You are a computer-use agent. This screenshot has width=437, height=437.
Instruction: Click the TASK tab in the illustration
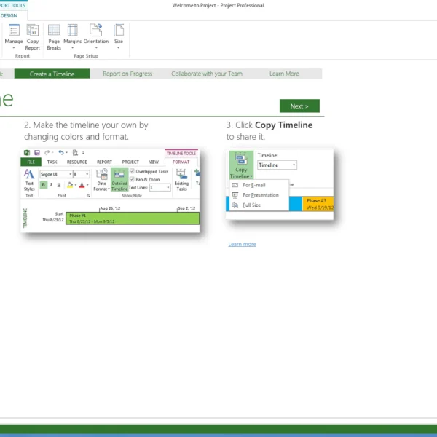52,162
